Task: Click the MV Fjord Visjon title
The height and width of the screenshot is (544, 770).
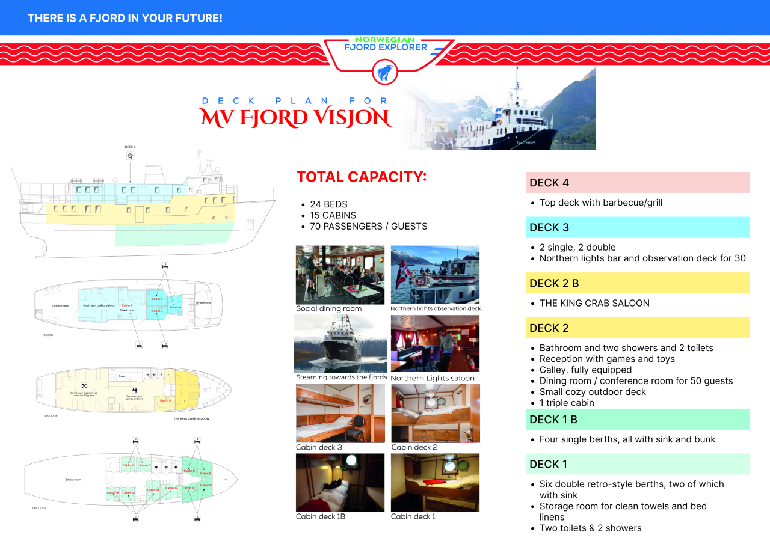Action: point(297,118)
